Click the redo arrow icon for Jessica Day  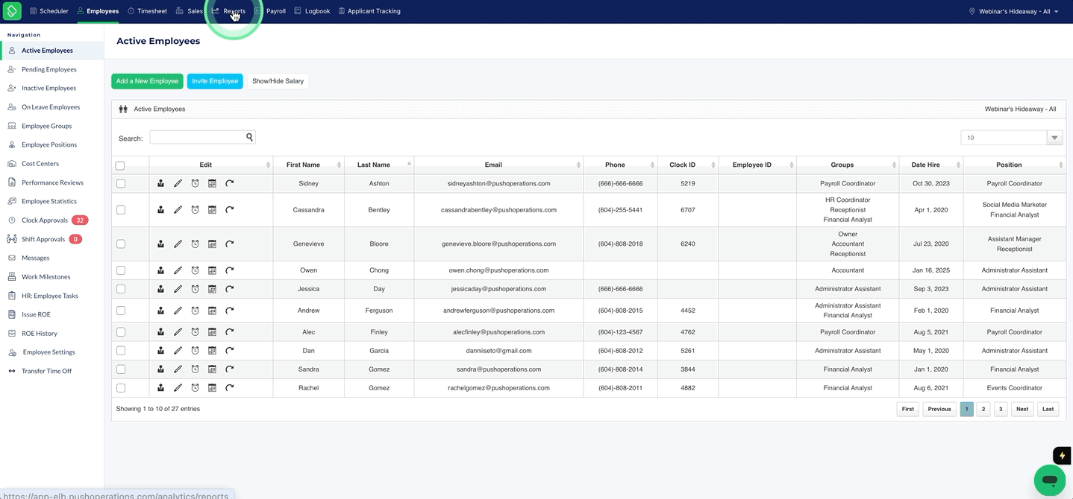(x=230, y=289)
